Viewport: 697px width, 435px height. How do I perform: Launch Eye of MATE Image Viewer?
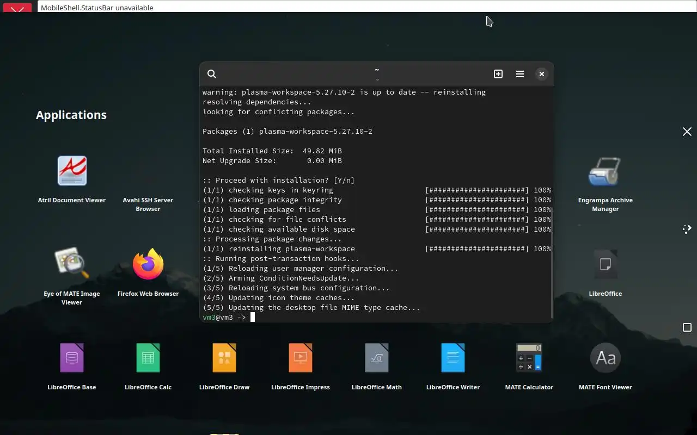(72, 276)
